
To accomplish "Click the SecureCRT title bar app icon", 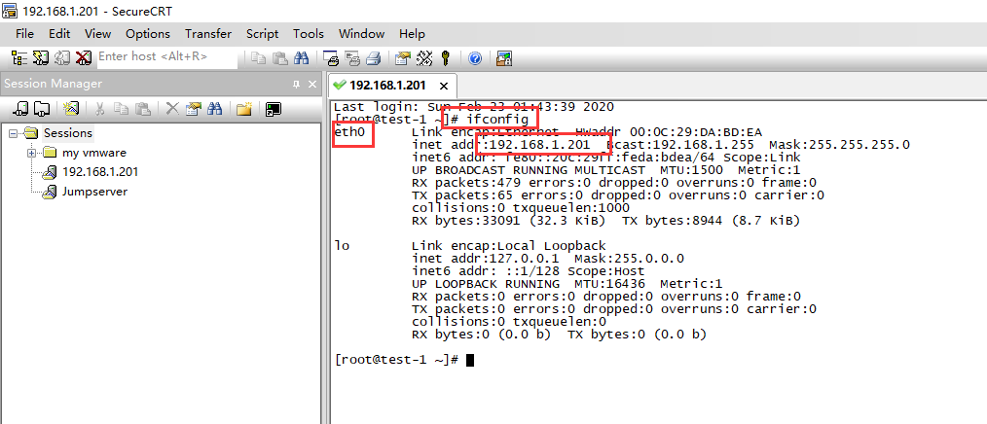I will coord(10,12).
